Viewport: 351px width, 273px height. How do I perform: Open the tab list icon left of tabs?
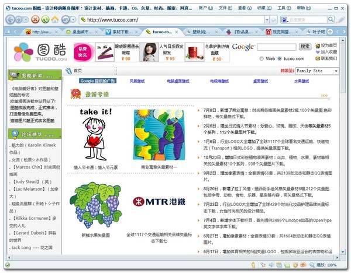8,32
